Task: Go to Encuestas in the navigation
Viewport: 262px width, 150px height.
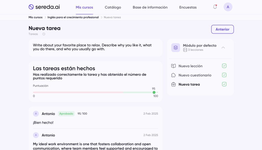Action: (x=188, y=7)
